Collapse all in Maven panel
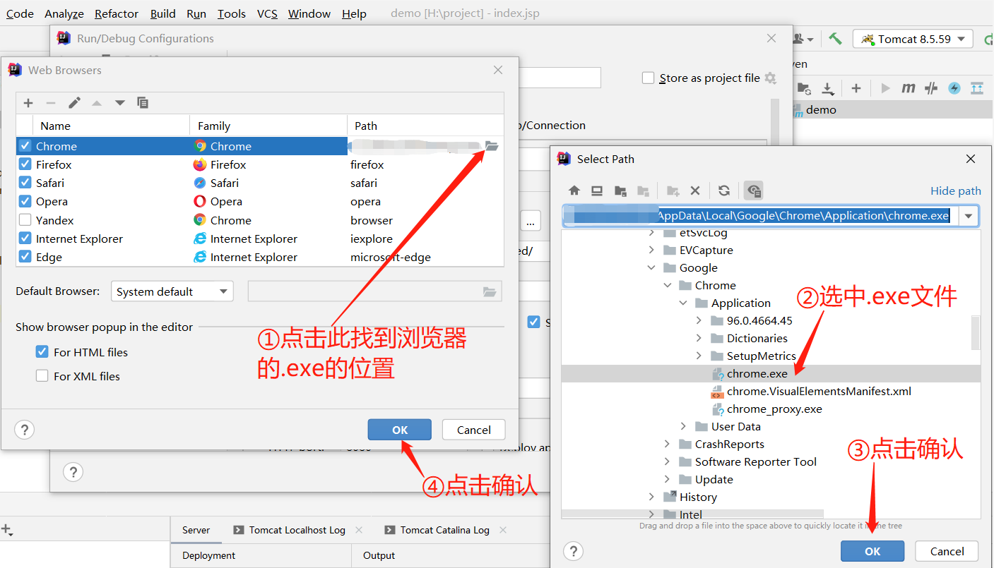 (977, 88)
